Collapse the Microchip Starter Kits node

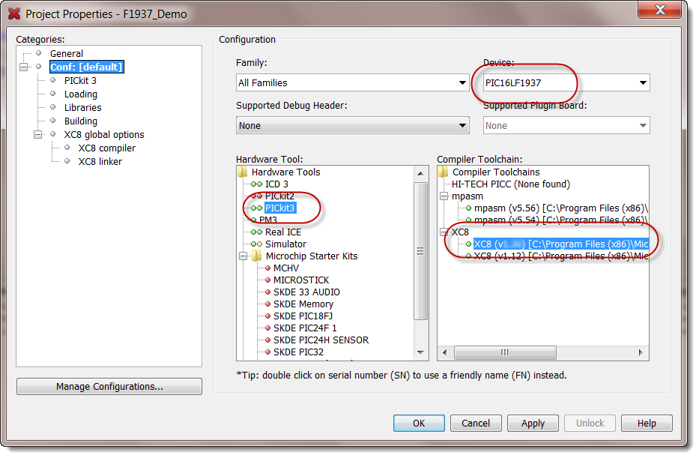[243, 256]
